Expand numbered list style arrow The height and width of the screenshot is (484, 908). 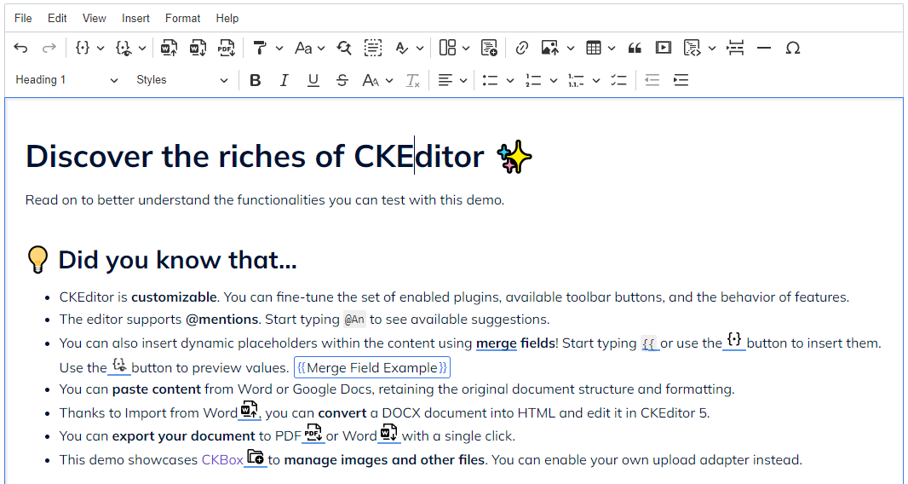(553, 81)
